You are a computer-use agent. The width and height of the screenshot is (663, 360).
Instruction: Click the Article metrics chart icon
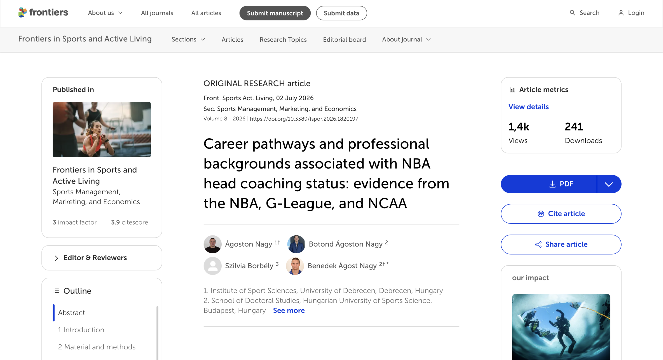coord(512,90)
